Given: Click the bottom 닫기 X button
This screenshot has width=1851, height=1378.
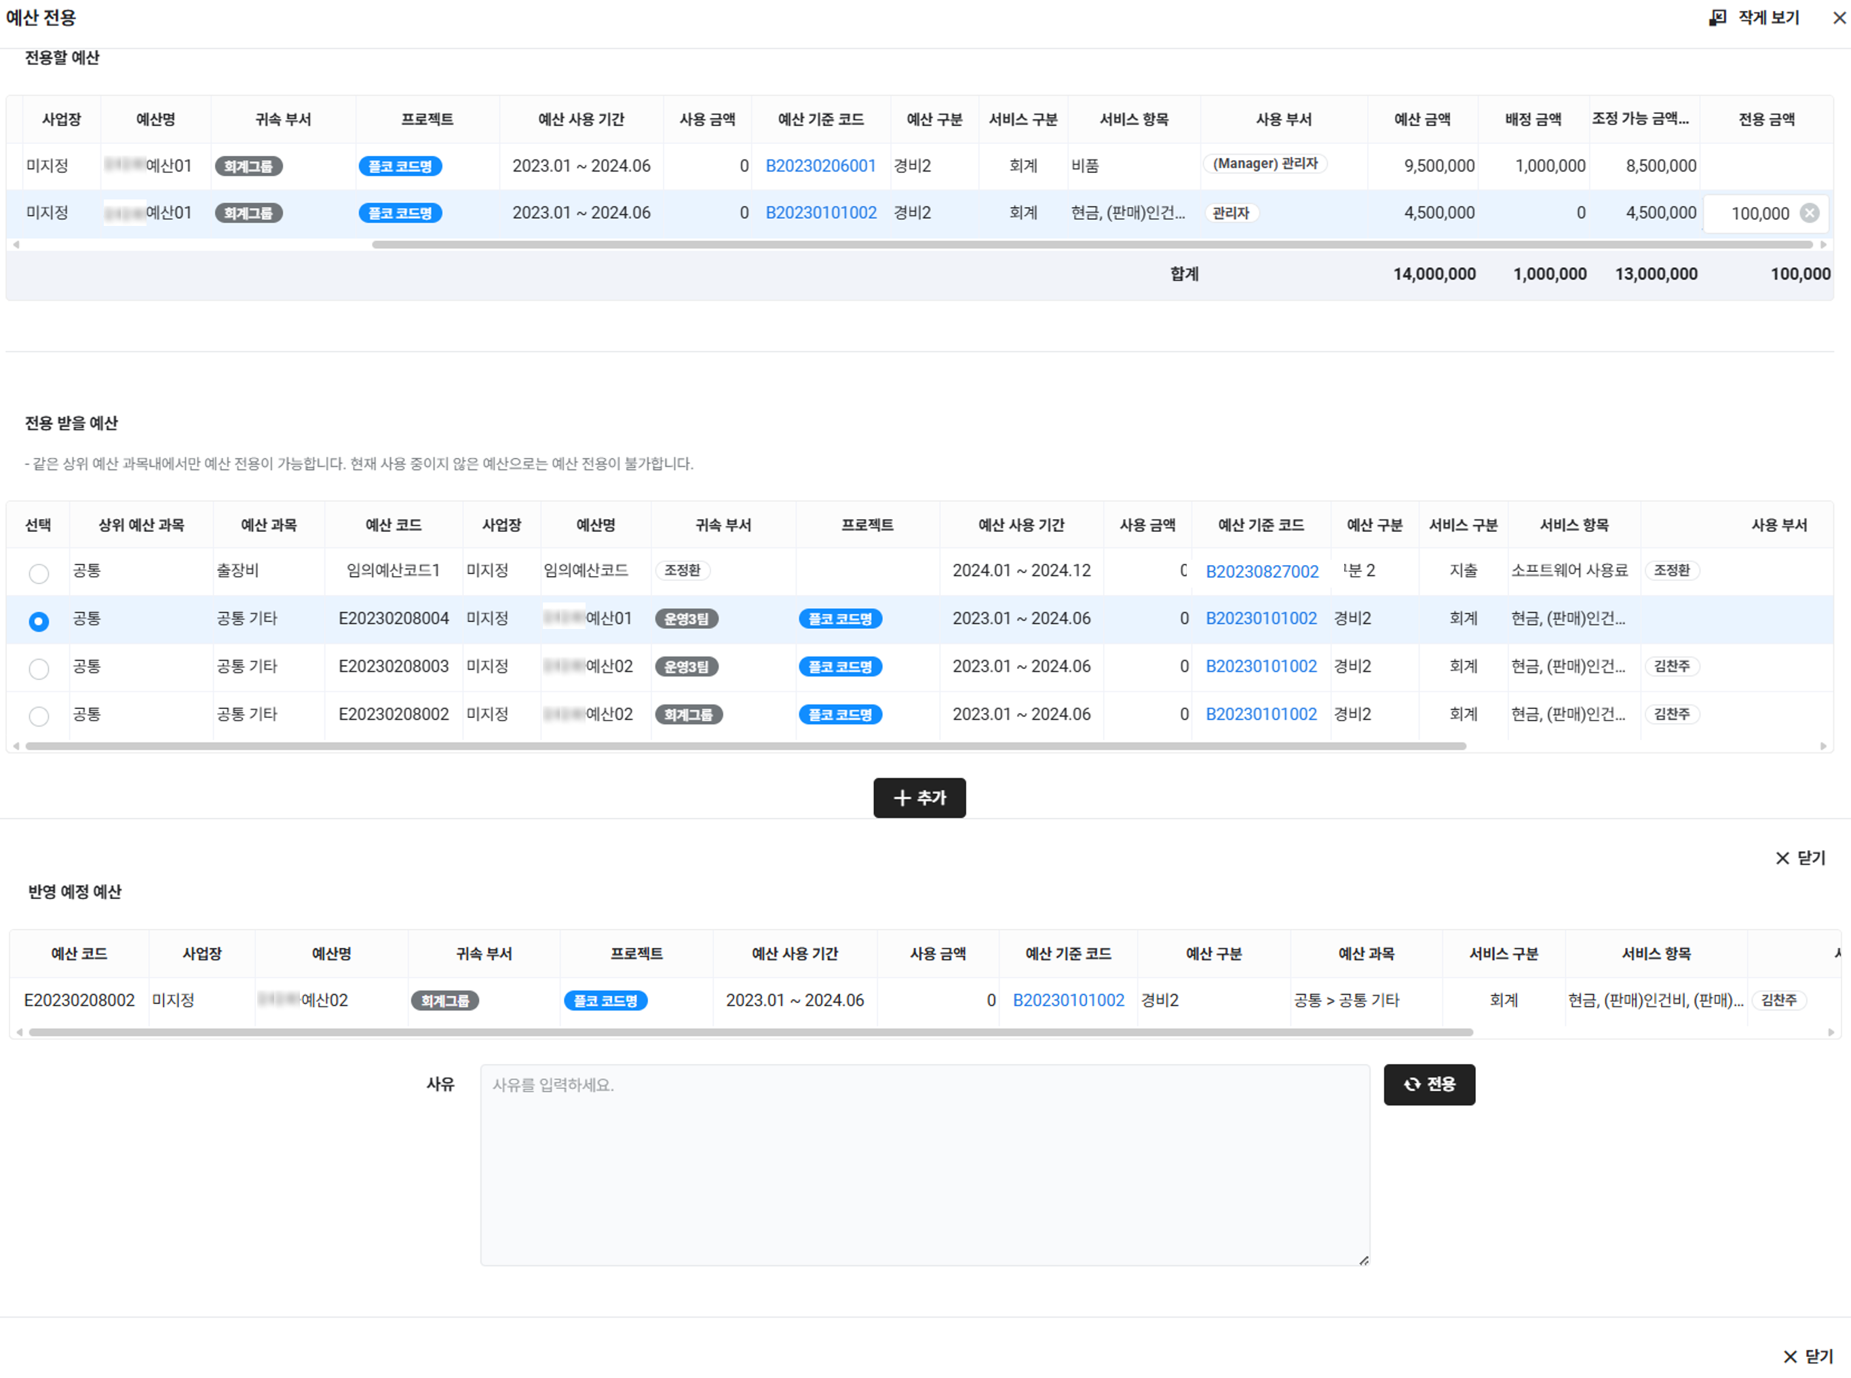Looking at the screenshot, I should (1808, 1356).
